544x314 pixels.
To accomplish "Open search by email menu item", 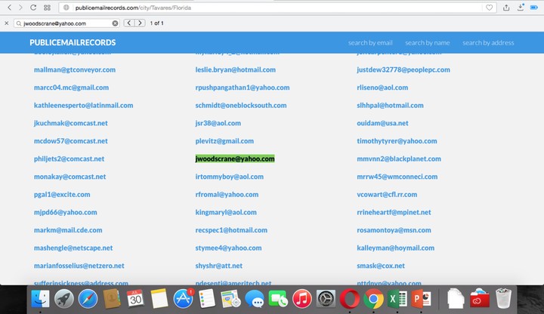I will pyautogui.click(x=370, y=42).
